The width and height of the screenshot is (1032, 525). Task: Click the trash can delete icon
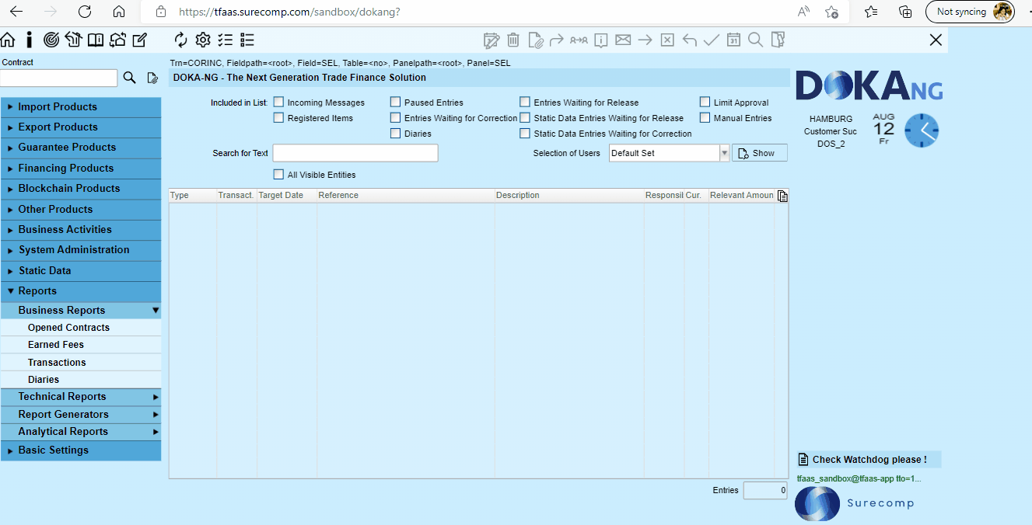(x=513, y=40)
